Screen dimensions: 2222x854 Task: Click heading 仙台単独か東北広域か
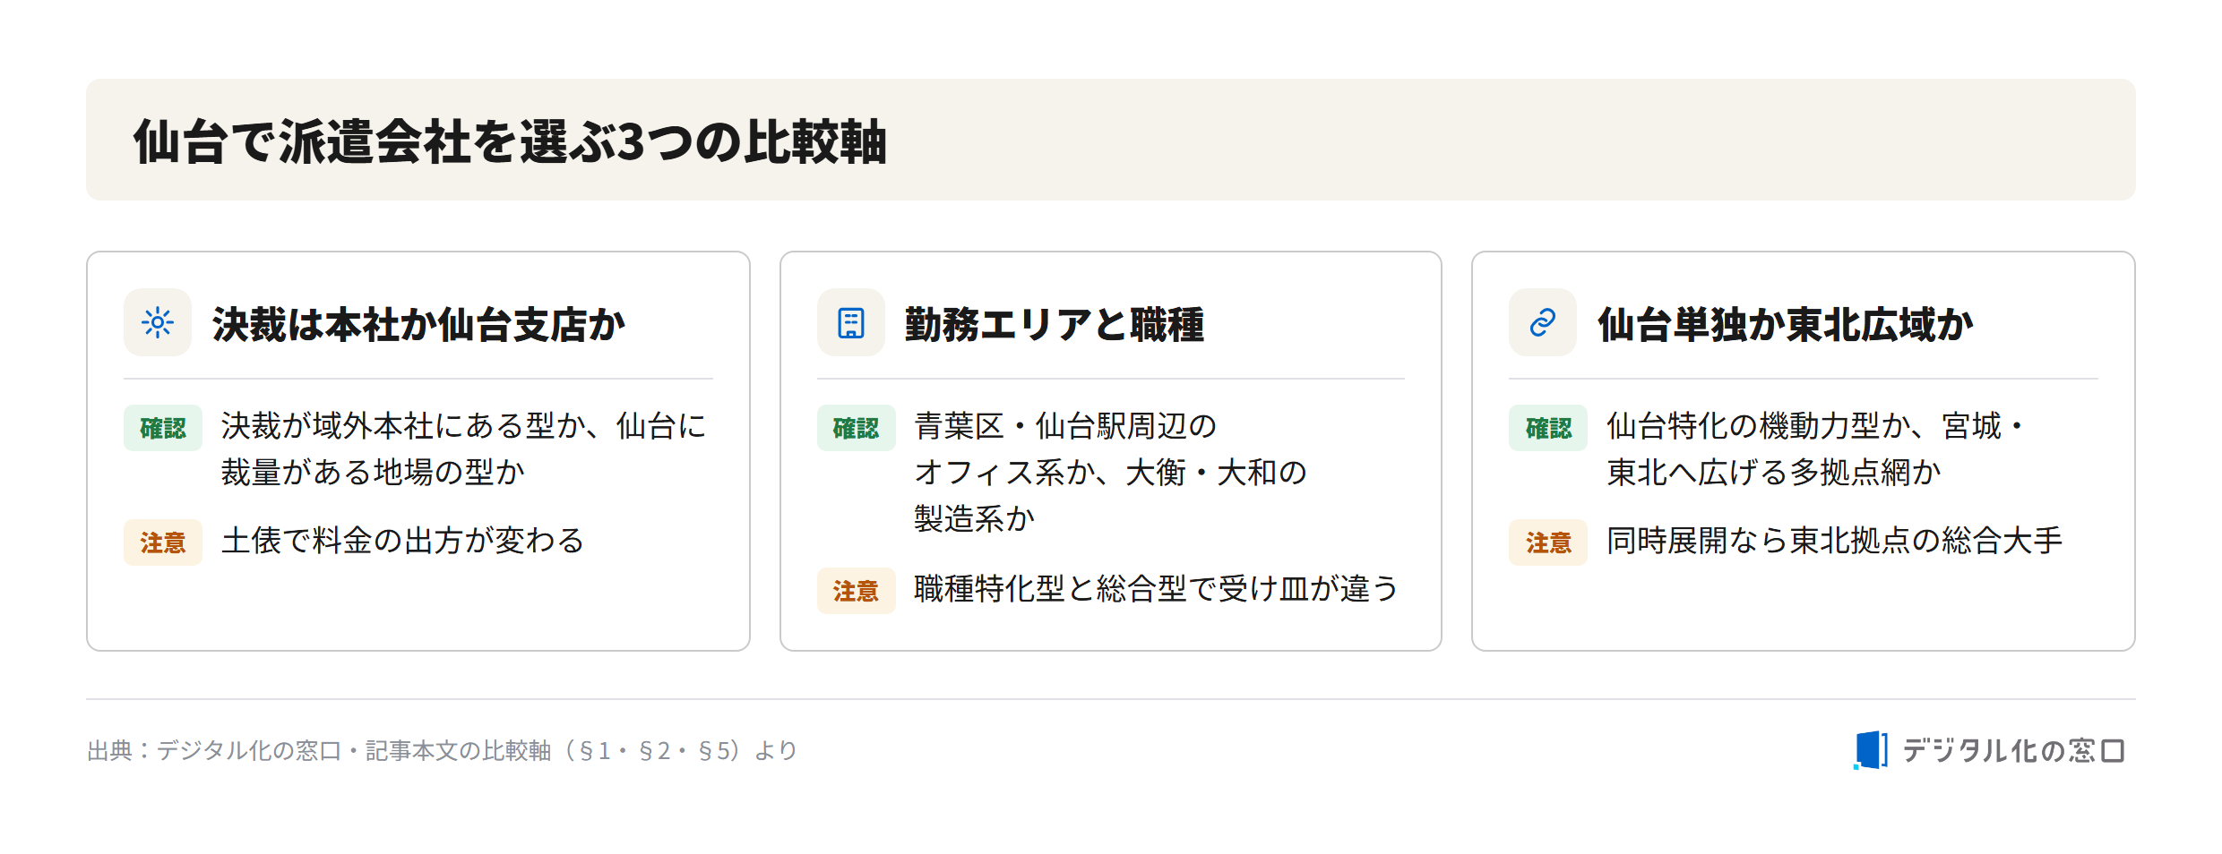1785,324
